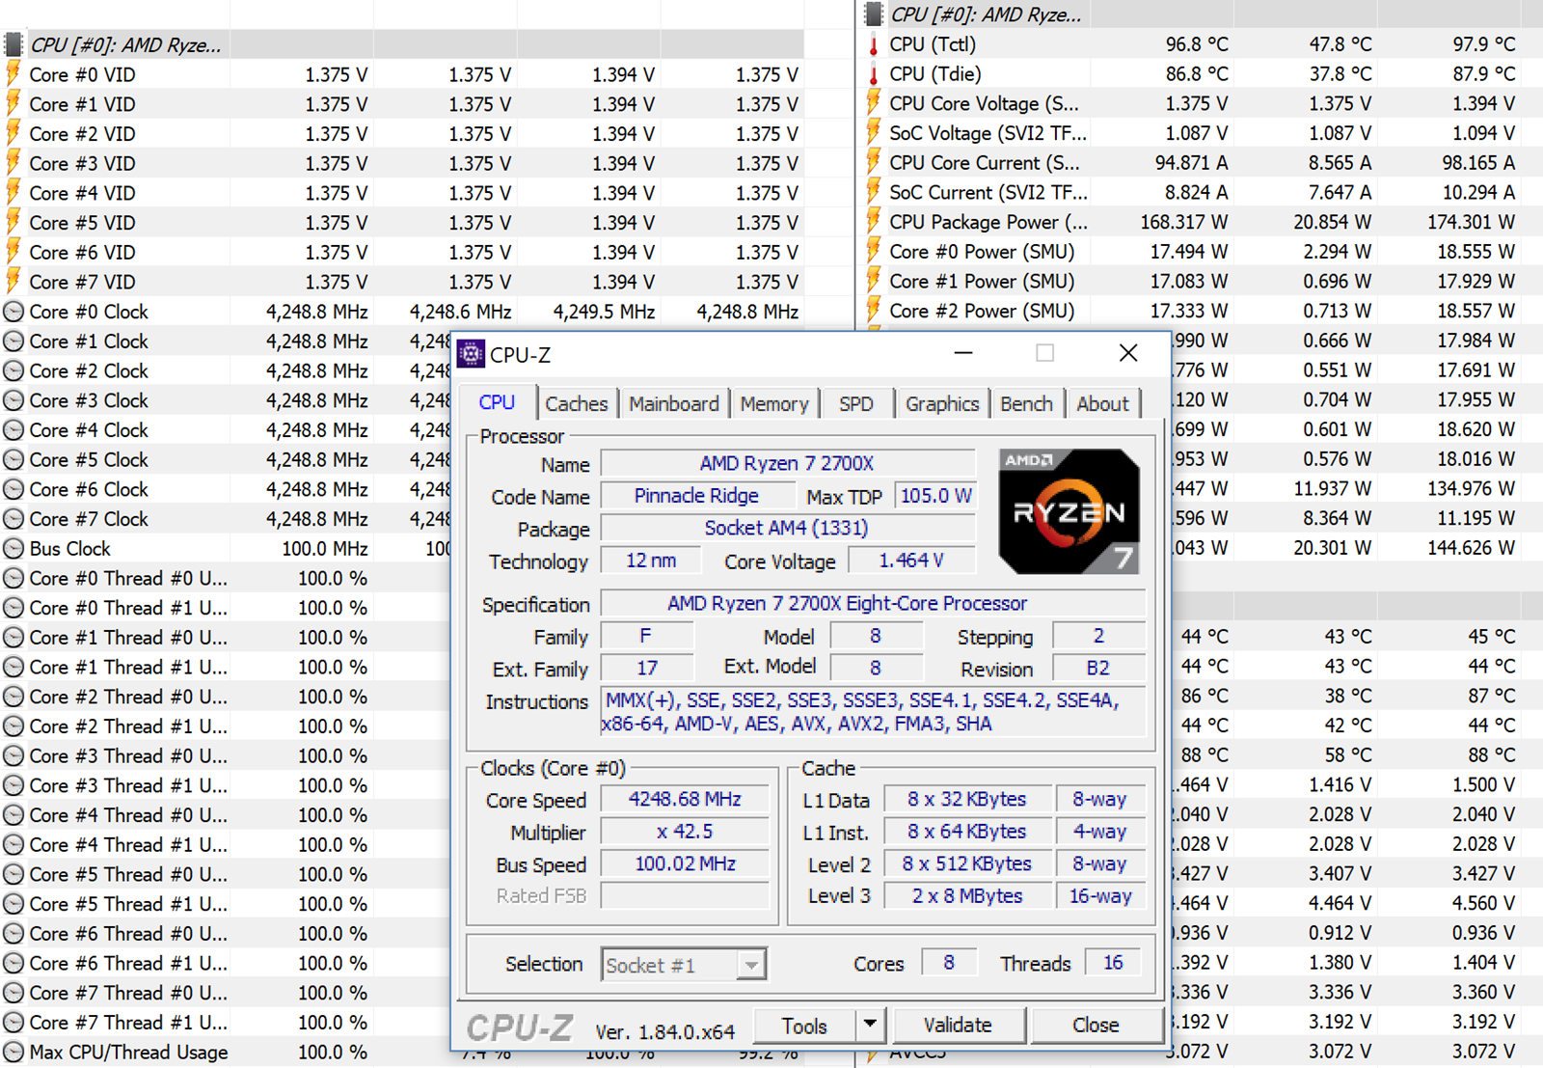Click the CPU chip icon in left HWiNFO header
Image resolution: width=1543 pixels, height=1068 pixels.
pos(14,44)
